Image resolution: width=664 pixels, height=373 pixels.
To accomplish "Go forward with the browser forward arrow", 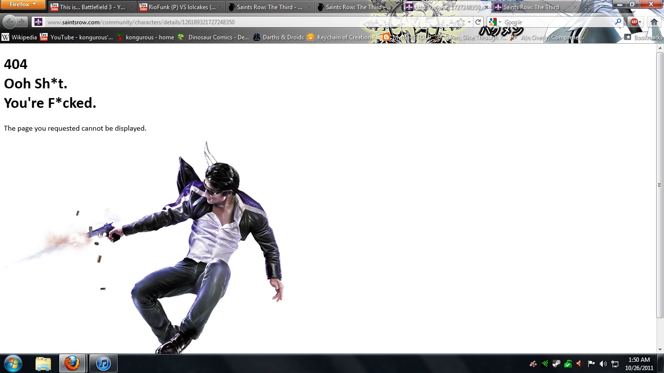I will 22,22.
